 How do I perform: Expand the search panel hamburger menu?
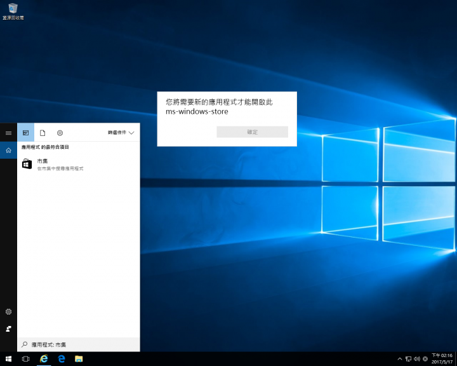click(x=8, y=133)
